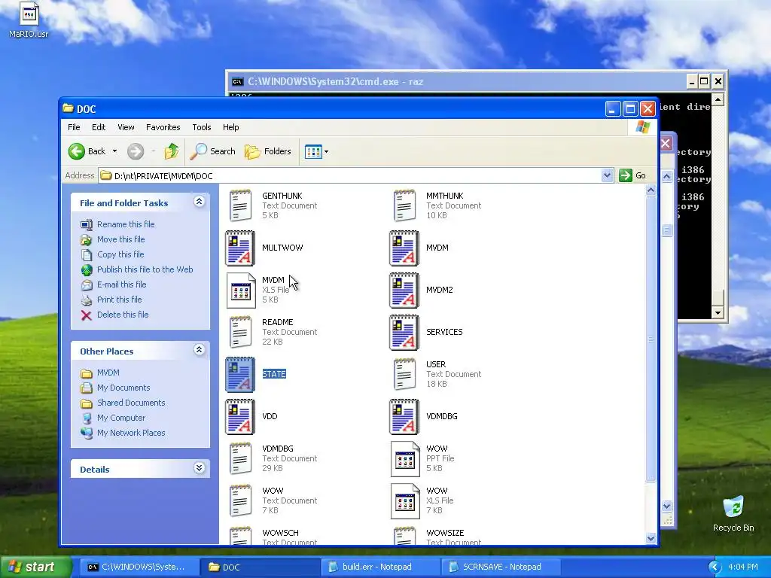Open the File menu

pyautogui.click(x=74, y=127)
